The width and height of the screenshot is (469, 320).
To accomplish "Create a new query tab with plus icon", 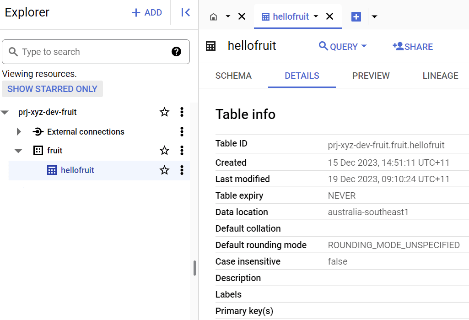I will point(356,17).
